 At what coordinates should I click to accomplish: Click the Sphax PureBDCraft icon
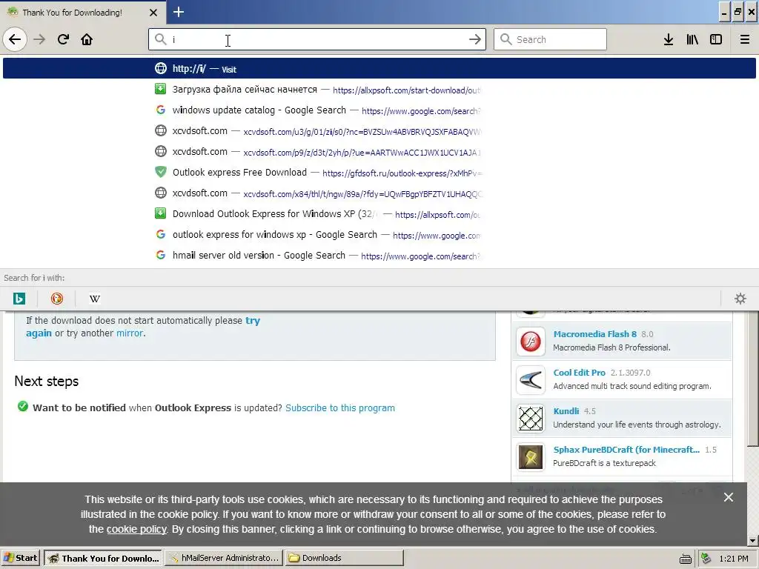coord(531,456)
